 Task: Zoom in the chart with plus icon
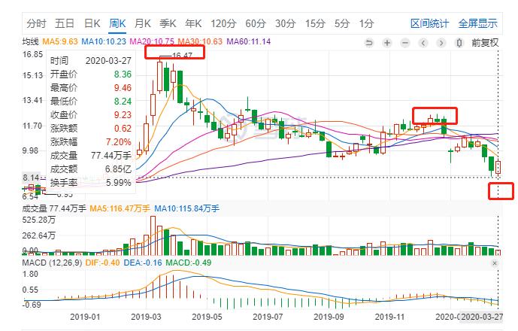pyautogui.click(x=387, y=43)
